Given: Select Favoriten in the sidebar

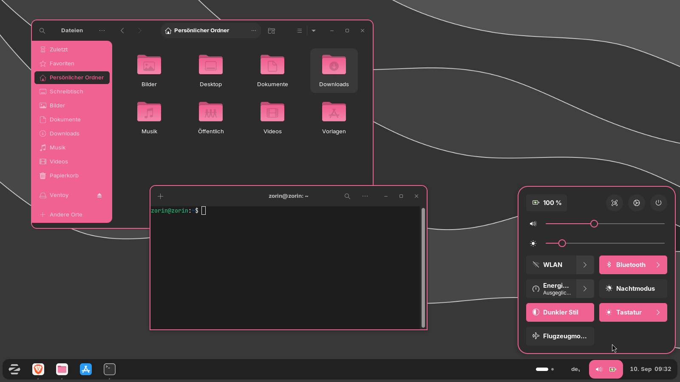Looking at the screenshot, I should pos(72,64).
